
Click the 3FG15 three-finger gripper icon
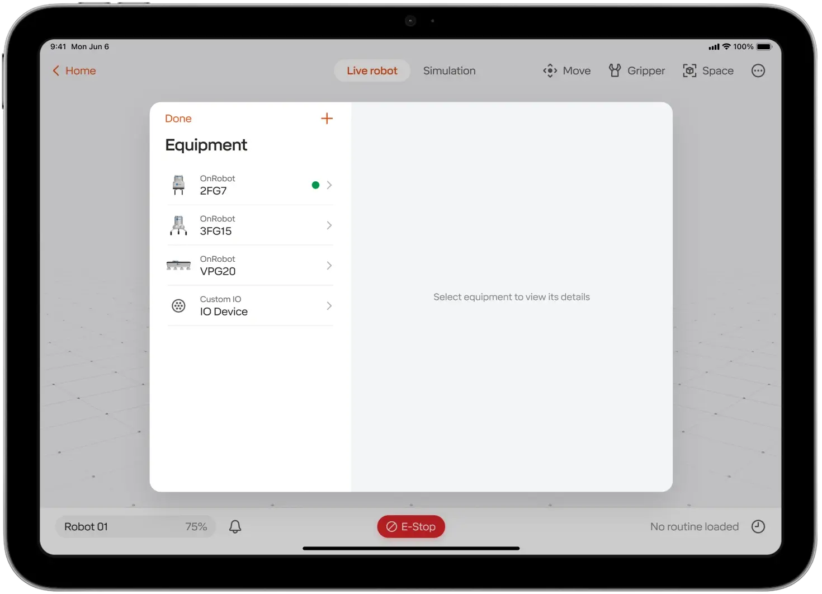point(178,225)
